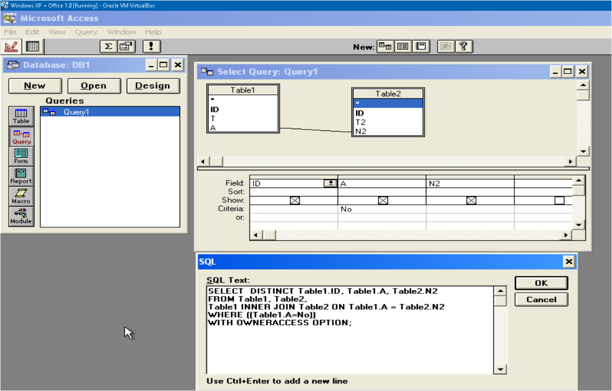
Task: Select Form object type in Database window
Action: point(21,156)
